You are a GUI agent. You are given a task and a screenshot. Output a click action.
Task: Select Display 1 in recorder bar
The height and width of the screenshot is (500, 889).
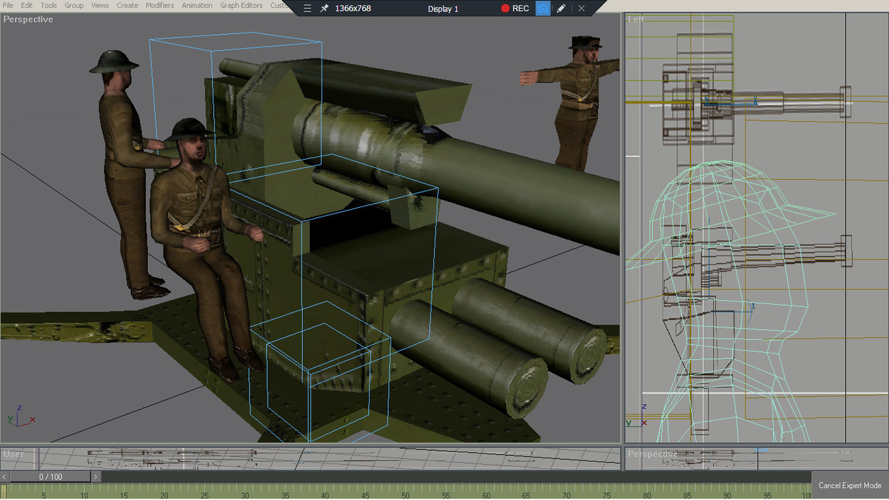tap(443, 9)
